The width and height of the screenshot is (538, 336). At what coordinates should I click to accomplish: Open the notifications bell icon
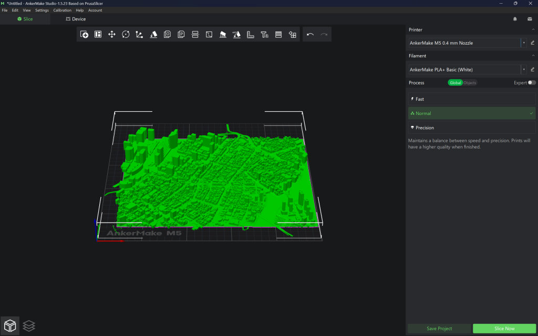point(515,19)
